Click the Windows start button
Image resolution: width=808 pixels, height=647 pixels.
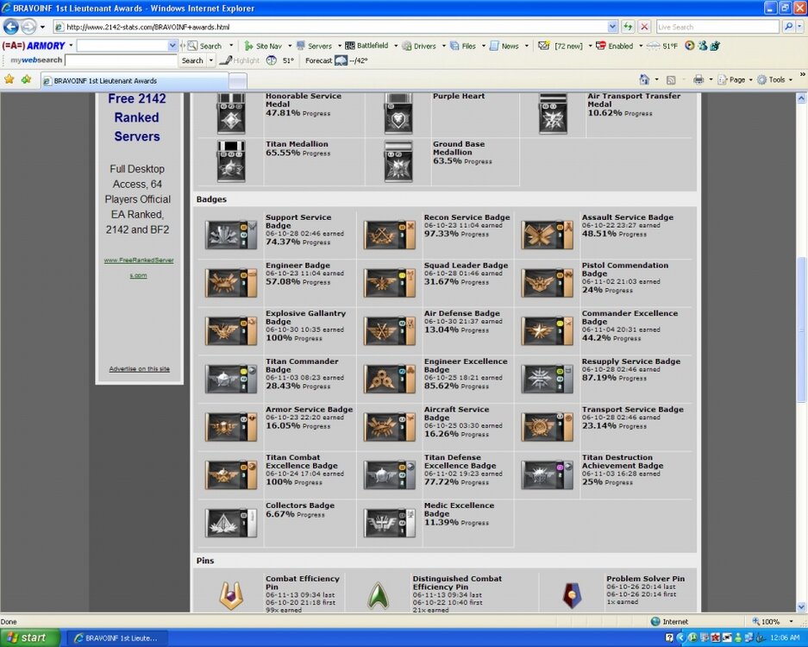pos(30,638)
